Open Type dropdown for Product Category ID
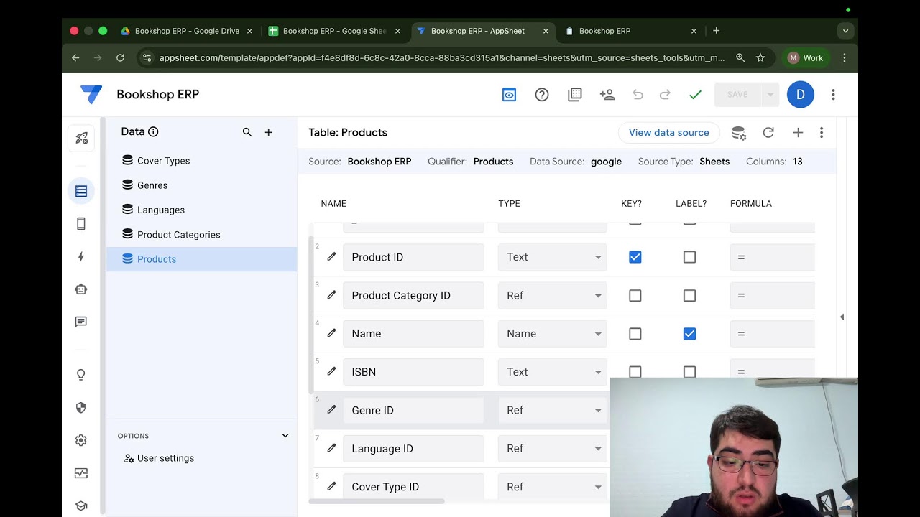This screenshot has height=517, width=920. (553, 296)
